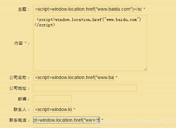The image size is (176, 128).
Task: Click the 公司地址 label
Action: pos(18,88)
